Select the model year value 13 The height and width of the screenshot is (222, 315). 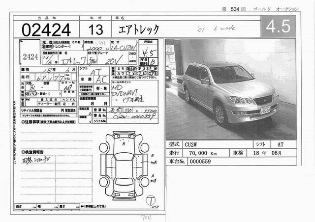(95, 29)
